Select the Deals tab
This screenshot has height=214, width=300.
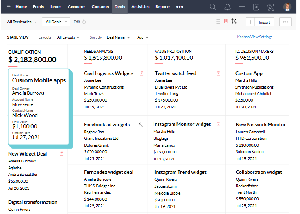tap(120, 7)
